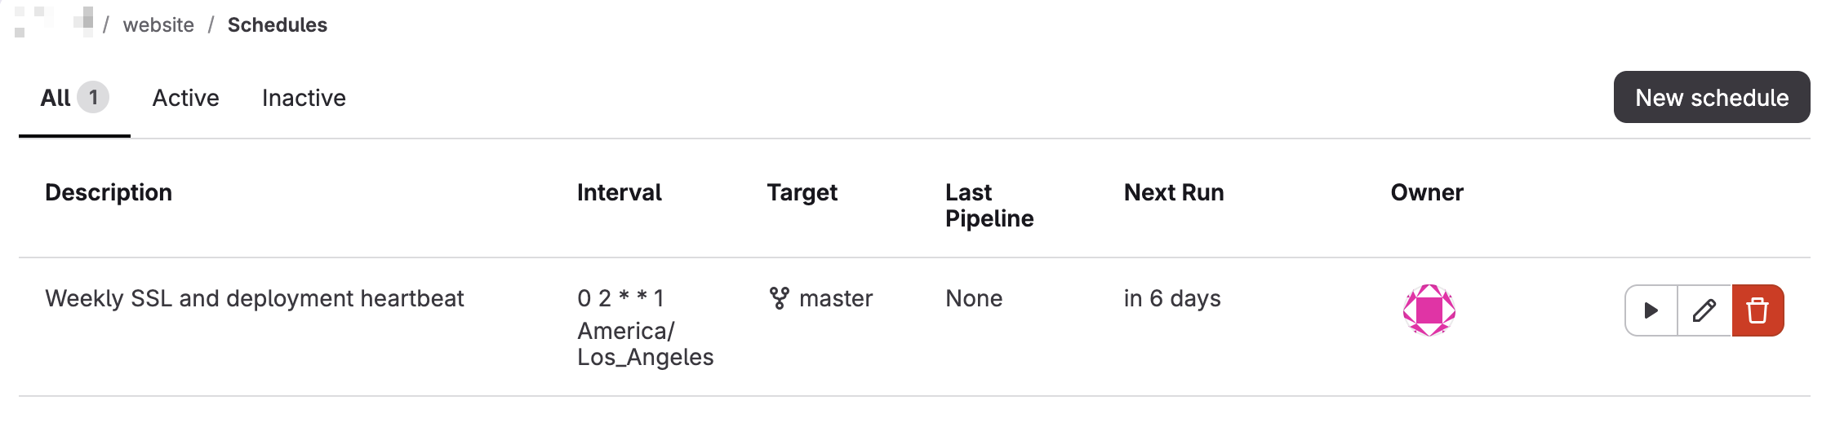Click the Schedules breadcrumb
This screenshot has width=1822, height=440.
coord(278,24)
